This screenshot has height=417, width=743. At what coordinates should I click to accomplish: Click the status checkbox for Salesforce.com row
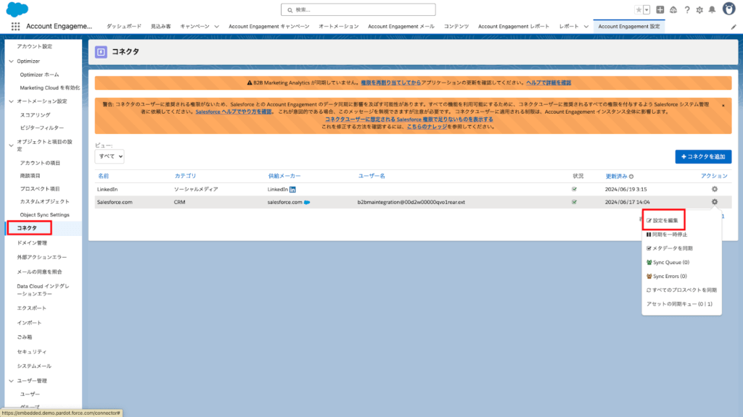pos(573,203)
